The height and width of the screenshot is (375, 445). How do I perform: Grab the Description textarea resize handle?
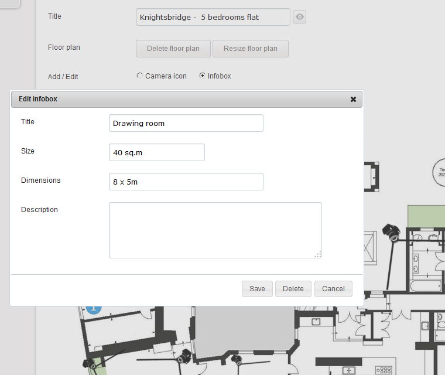pyautogui.click(x=319, y=254)
